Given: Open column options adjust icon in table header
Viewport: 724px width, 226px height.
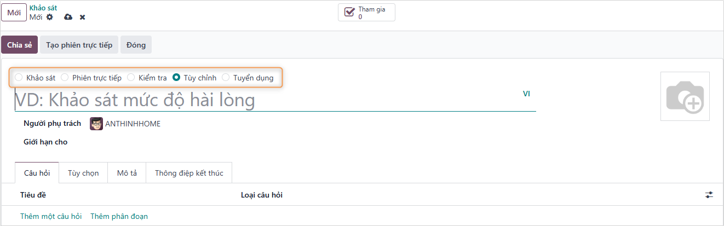Looking at the screenshot, I should [x=709, y=195].
